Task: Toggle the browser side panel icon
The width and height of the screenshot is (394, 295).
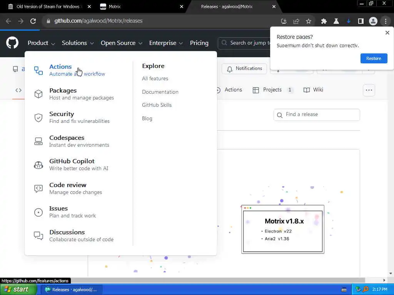Action: coord(361,22)
